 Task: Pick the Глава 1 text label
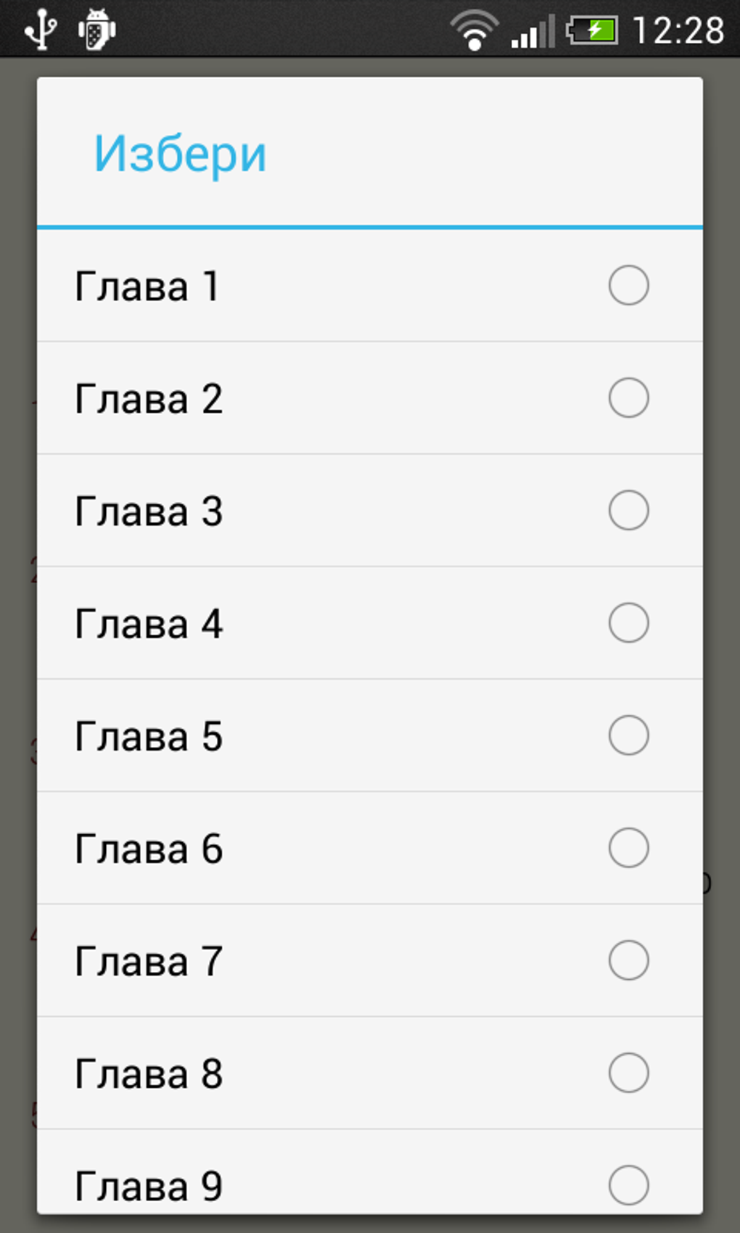click(x=147, y=286)
